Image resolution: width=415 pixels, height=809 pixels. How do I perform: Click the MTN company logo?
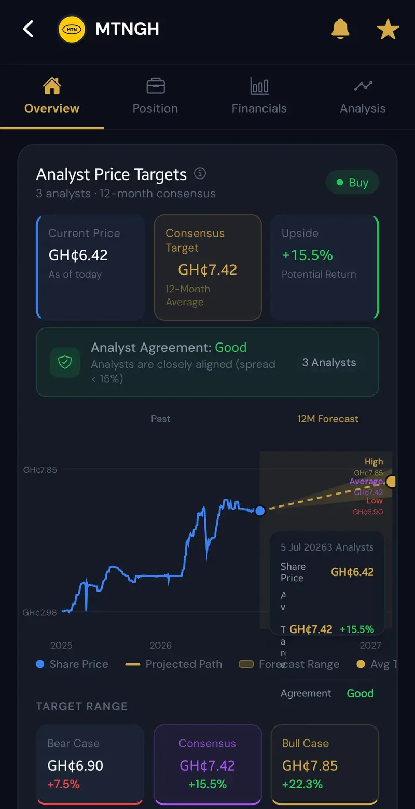(72, 30)
